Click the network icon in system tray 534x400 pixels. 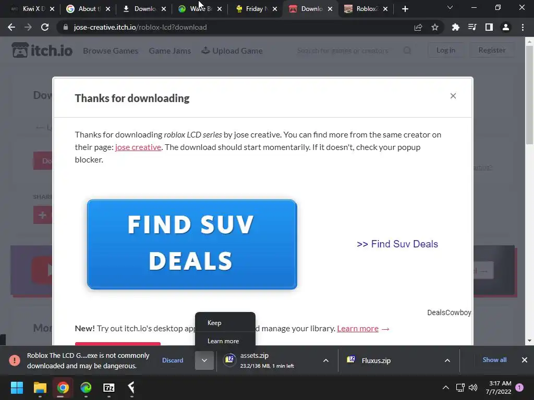[x=460, y=387]
